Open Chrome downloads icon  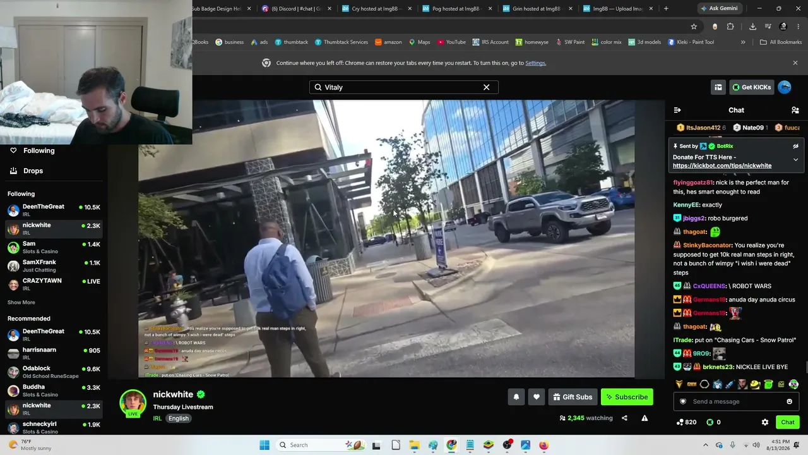[x=752, y=27]
